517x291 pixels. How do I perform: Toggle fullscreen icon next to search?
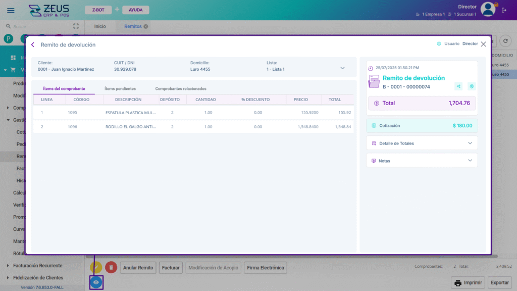76,26
